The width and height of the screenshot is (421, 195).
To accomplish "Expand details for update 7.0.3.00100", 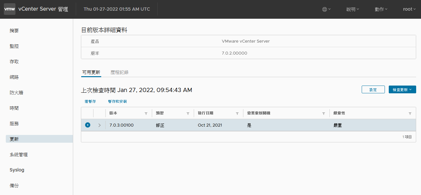I will point(100,125).
